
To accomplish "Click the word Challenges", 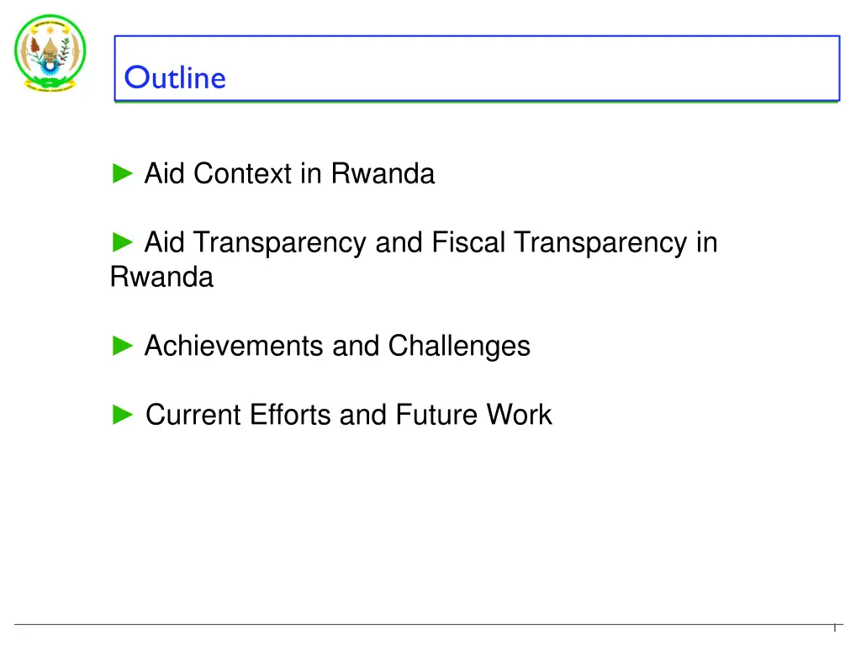I will 459,346.
